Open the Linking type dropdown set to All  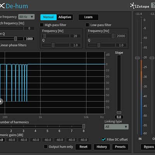coord(116,127)
